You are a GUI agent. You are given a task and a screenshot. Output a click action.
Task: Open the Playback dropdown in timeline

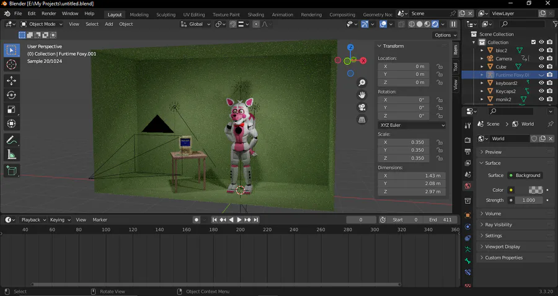point(33,220)
